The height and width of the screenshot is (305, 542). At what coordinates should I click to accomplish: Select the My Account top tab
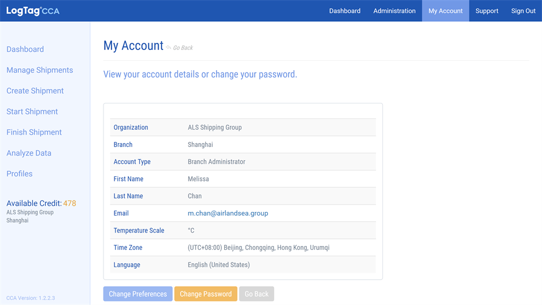click(445, 11)
